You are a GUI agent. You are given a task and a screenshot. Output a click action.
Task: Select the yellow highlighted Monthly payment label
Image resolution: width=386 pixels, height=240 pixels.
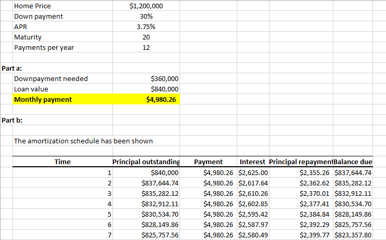(43, 99)
